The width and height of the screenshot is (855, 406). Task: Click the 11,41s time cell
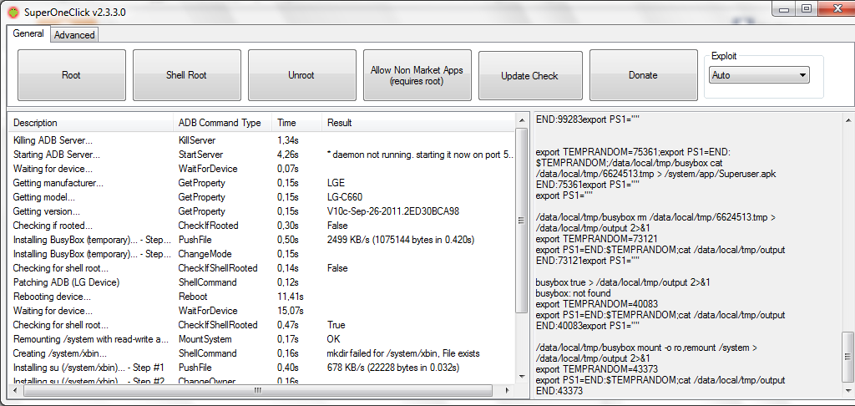pyautogui.click(x=290, y=297)
